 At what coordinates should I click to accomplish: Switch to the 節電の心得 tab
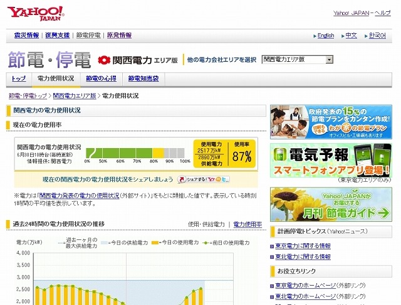coord(101,79)
